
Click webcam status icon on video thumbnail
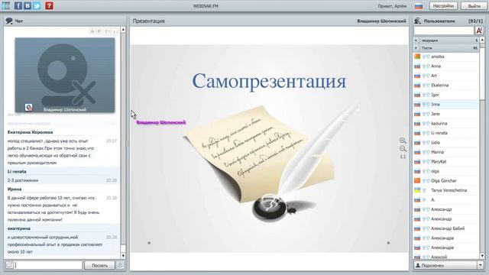click(x=29, y=108)
